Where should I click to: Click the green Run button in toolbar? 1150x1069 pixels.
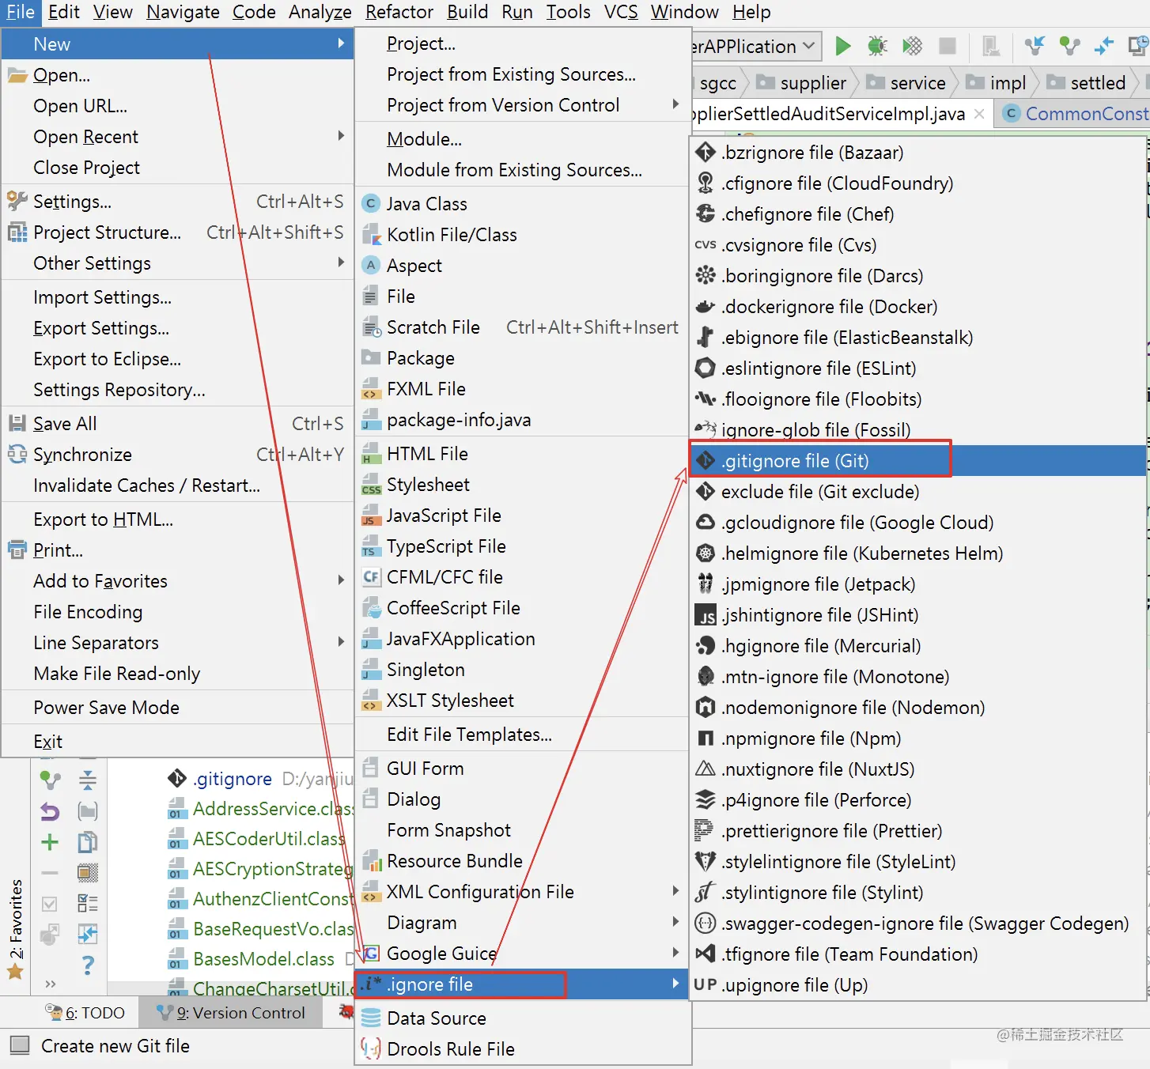[x=843, y=46]
